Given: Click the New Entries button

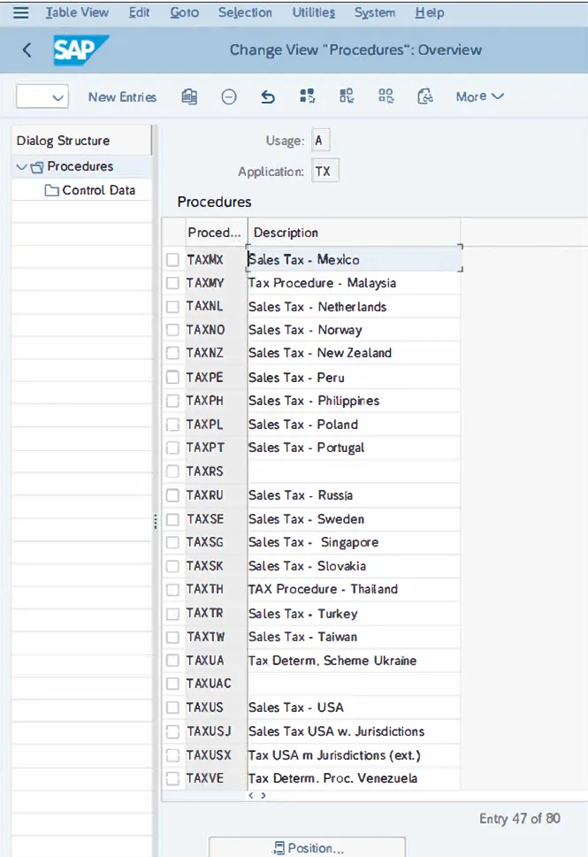Looking at the screenshot, I should [x=122, y=97].
